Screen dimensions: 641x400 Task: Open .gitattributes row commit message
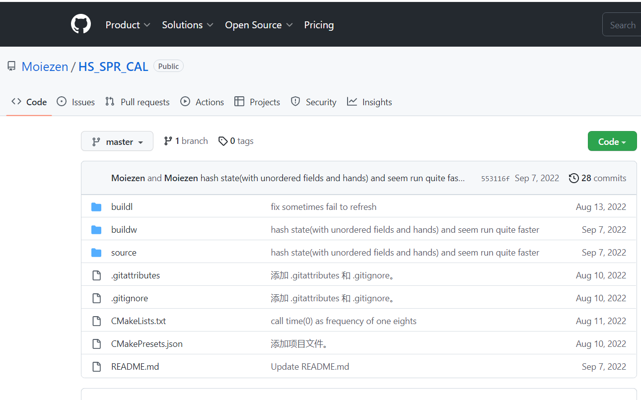pyautogui.click(x=333, y=275)
